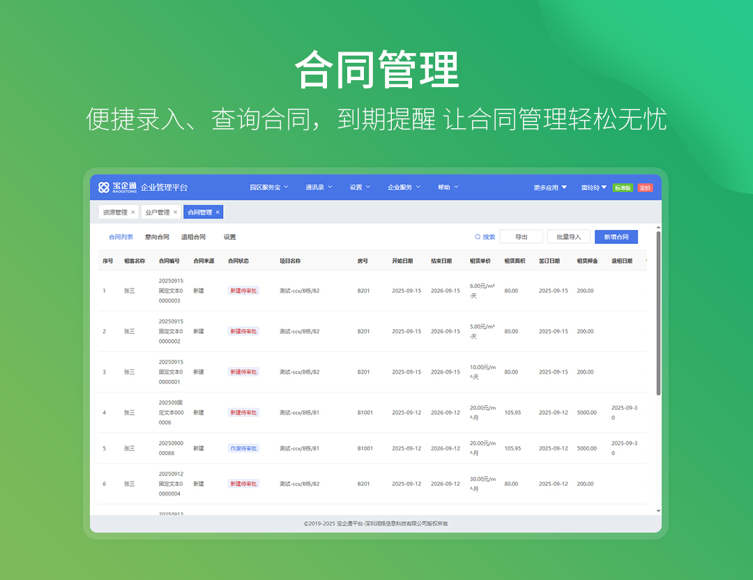Image resolution: width=753 pixels, height=580 pixels.
Task: Open the 设置 sub-tab under contract management
Action: (x=229, y=237)
